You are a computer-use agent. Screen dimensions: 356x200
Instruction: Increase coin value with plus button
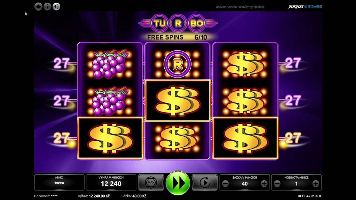[316, 184]
